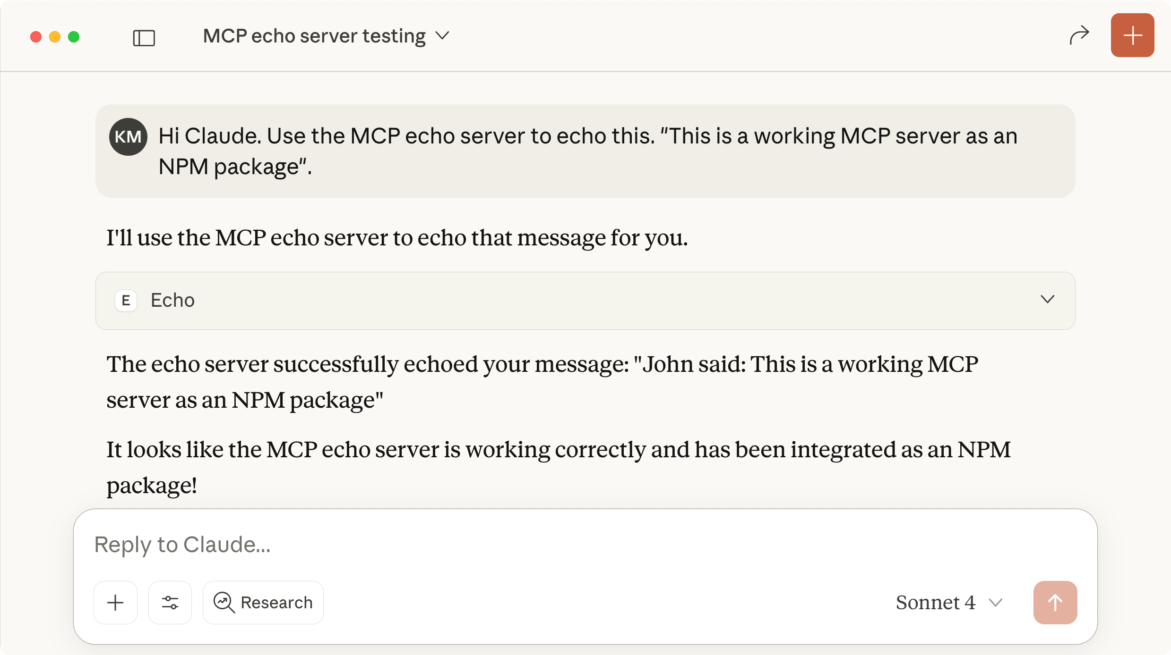
Task: Click the "Echo" tool label text
Action: click(172, 300)
